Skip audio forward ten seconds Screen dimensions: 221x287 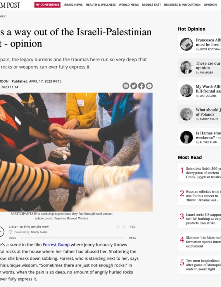[124, 227]
